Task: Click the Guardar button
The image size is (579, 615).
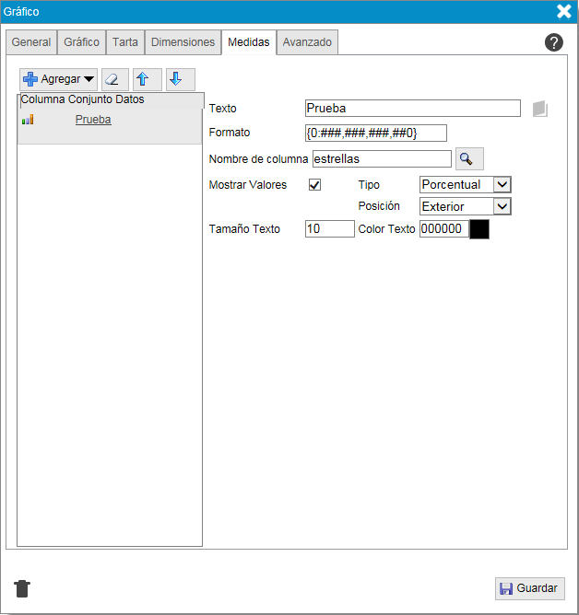Action: pos(529,588)
